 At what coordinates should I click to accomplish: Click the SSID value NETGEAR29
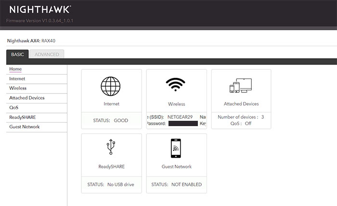pyautogui.click(x=180, y=117)
